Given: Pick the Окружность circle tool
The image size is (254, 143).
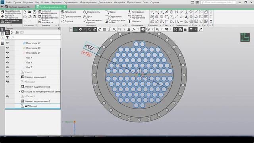Looking at the screenshot, I should (x=91, y=12).
